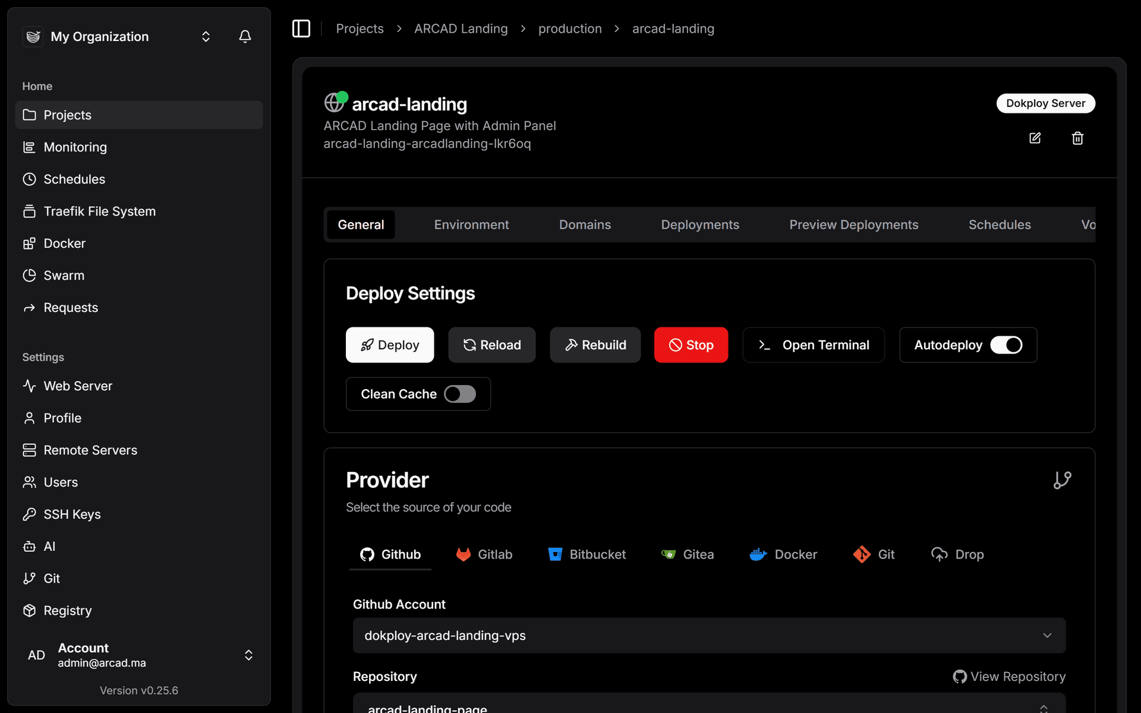
Task: Open the Github Account dropdown
Action: click(x=709, y=636)
